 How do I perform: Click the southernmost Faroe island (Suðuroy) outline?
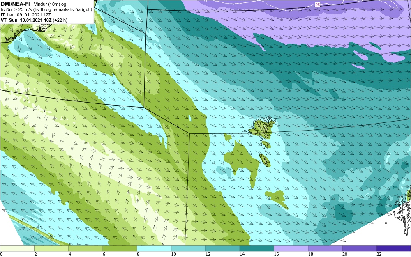(265, 160)
